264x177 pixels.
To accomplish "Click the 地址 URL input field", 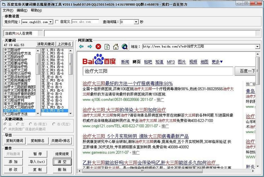I will 199,46.
